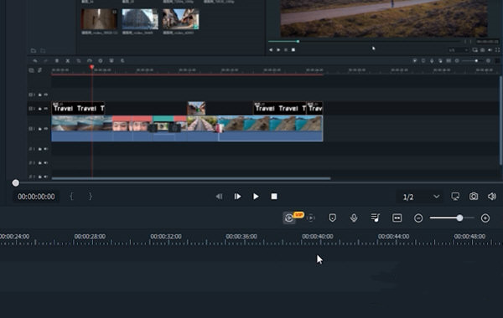Set mark-in with the left brace icon
This screenshot has width=503, height=318.
[71, 197]
